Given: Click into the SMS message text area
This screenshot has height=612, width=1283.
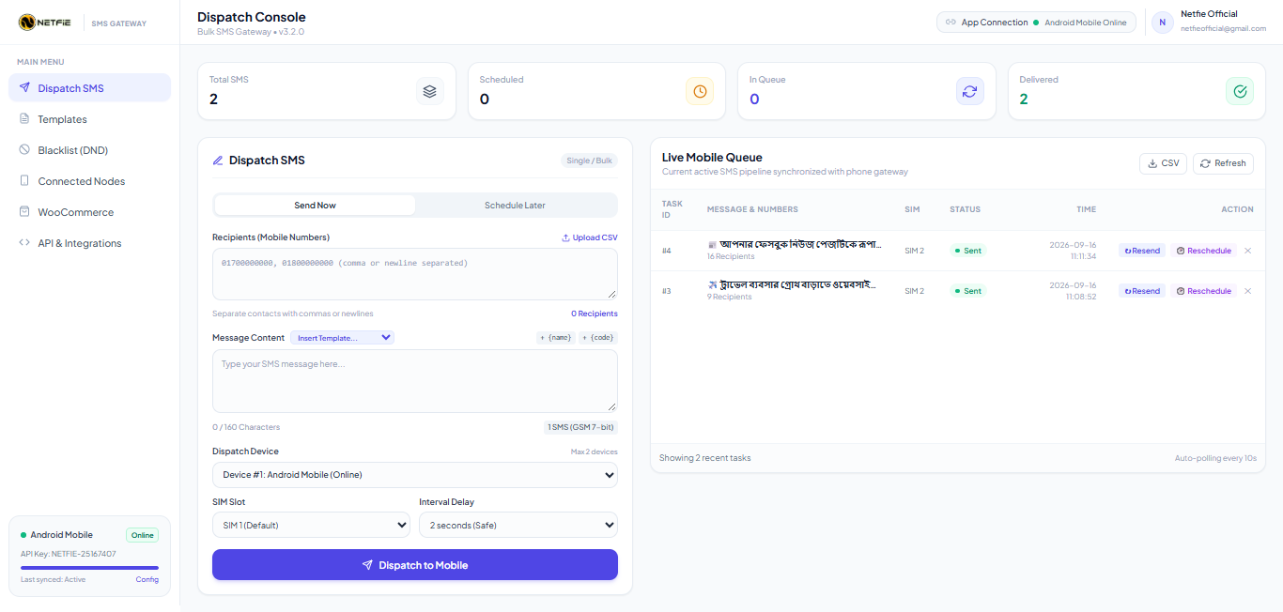Looking at the screenshot, I should 415,381.
